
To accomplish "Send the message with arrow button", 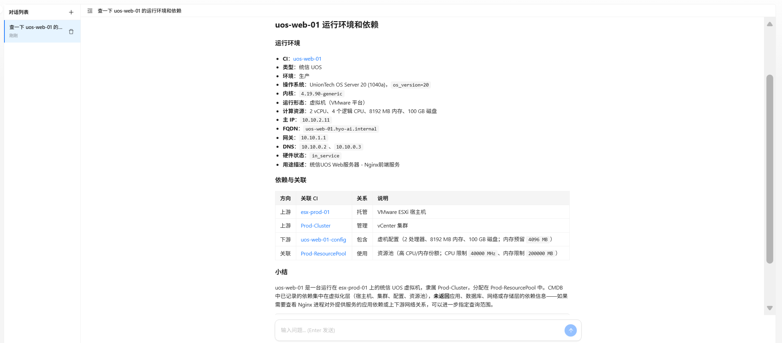I will pos(570,330).
